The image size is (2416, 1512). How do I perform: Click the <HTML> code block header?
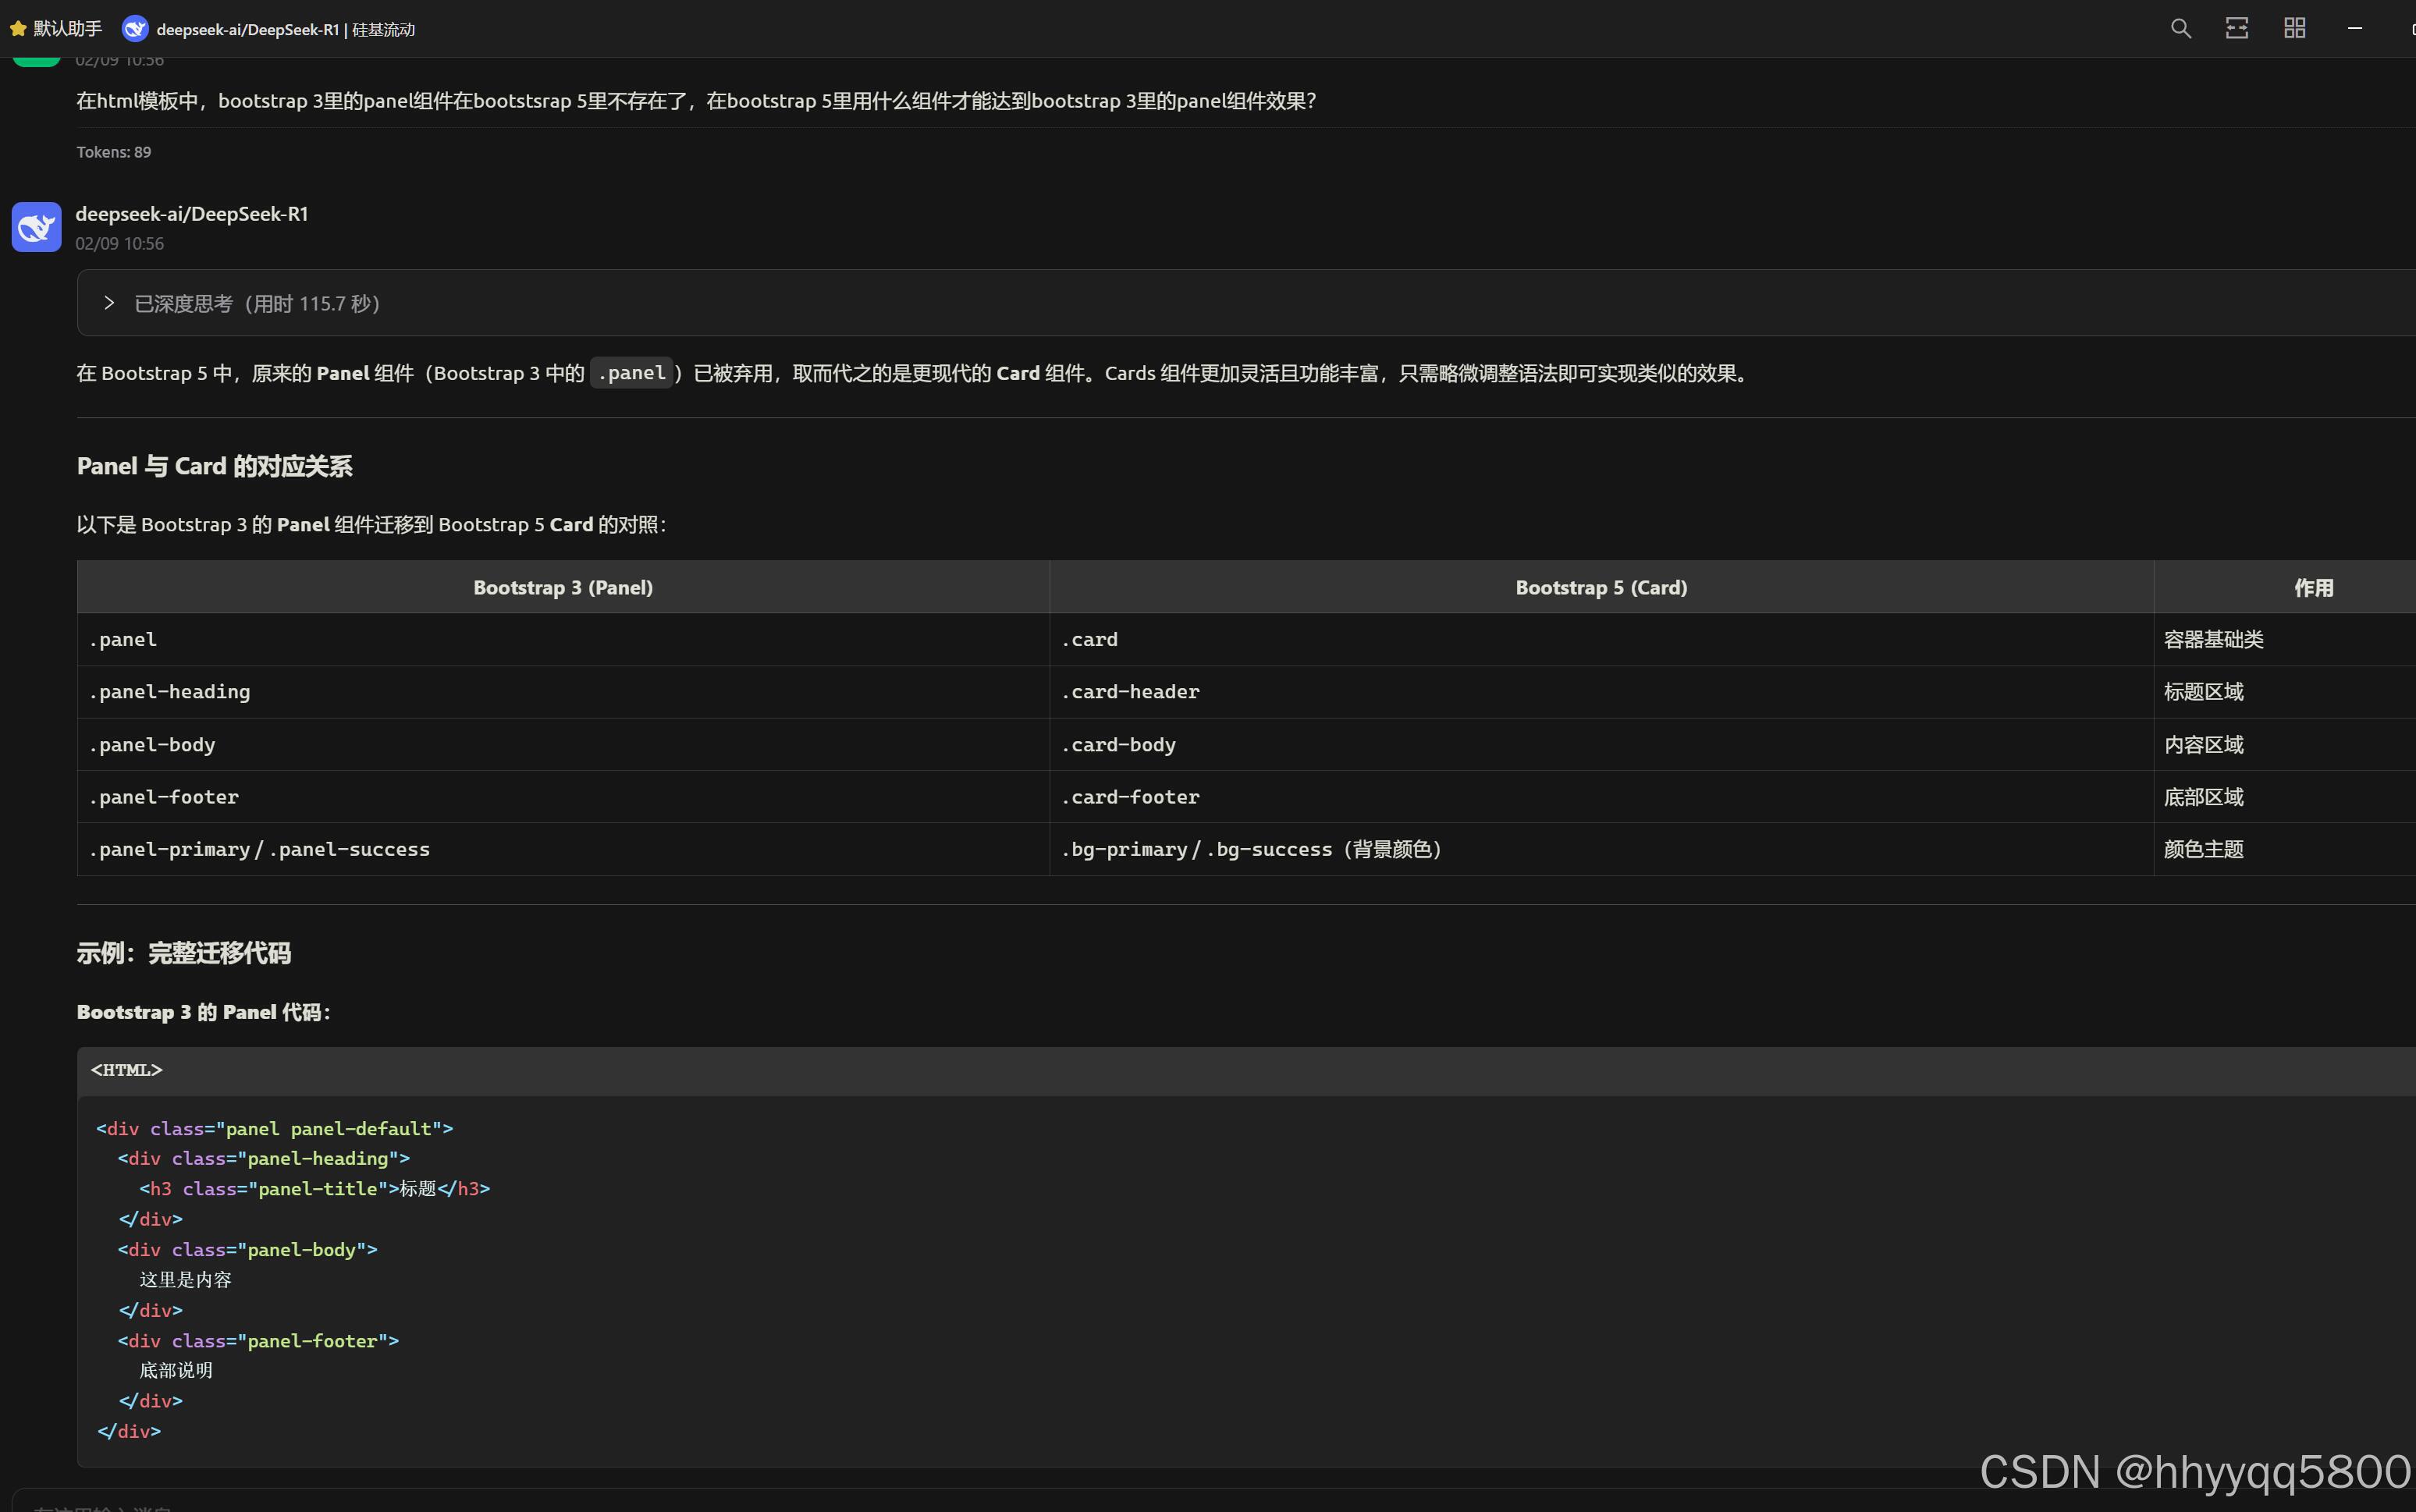tap(127, 1070)
